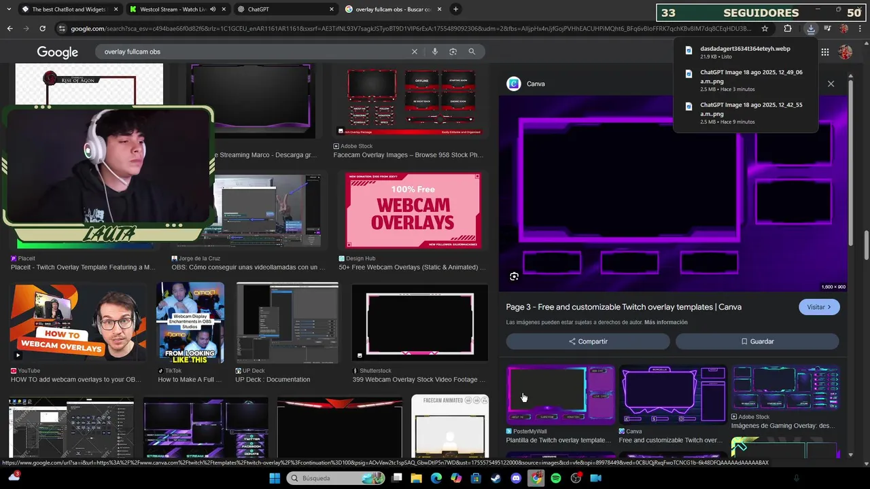Viewport: 870px width, 489px height.
Task: Open Task View on taskbar
Action: pos(398,478)
